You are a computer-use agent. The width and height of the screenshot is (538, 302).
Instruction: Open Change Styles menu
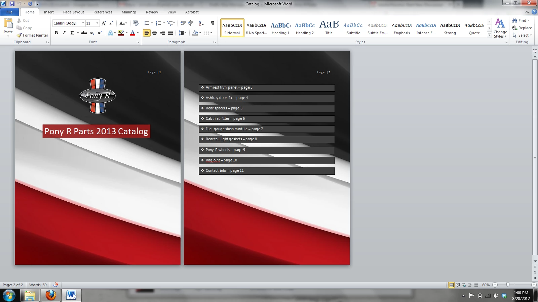[500, 28]
